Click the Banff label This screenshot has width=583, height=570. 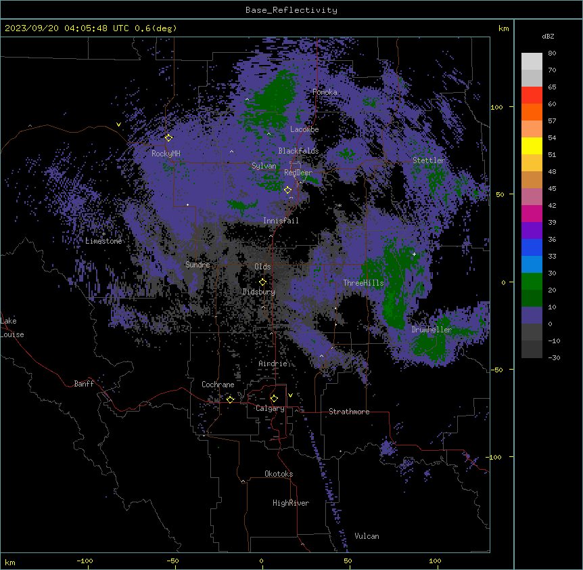coord(84,384)
